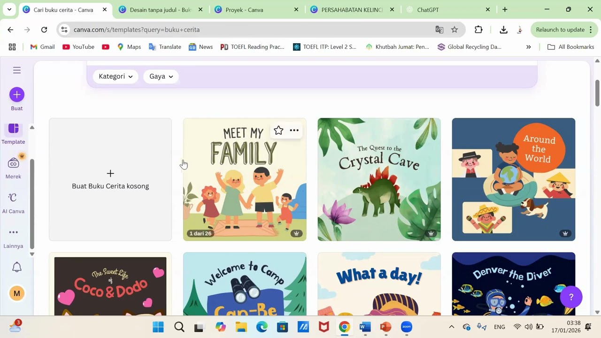
Task: Open the Canva hamburger menu
Action: (17, 70)
